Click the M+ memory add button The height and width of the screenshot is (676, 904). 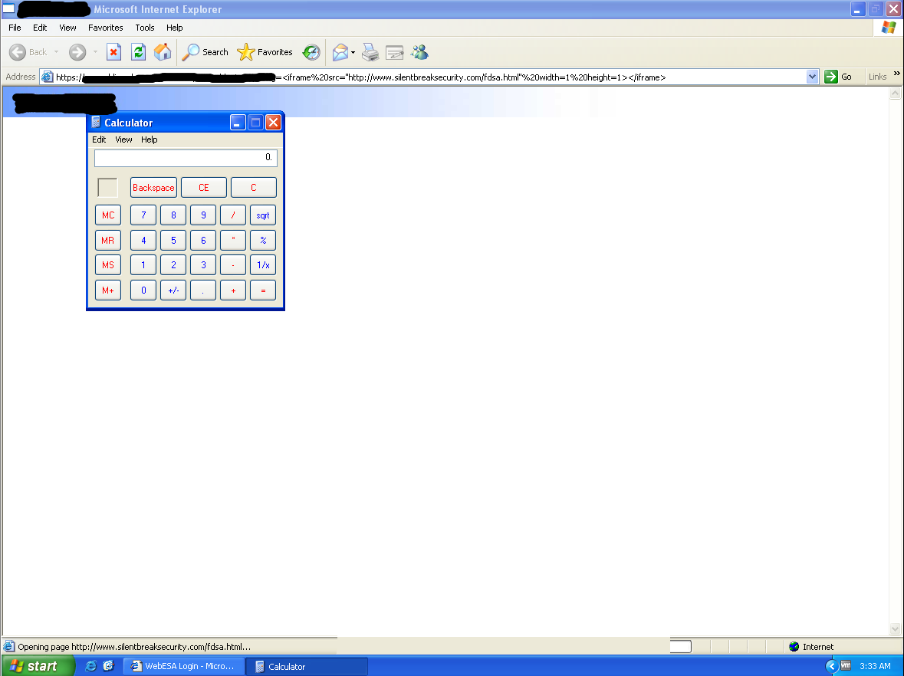[108, 290]
